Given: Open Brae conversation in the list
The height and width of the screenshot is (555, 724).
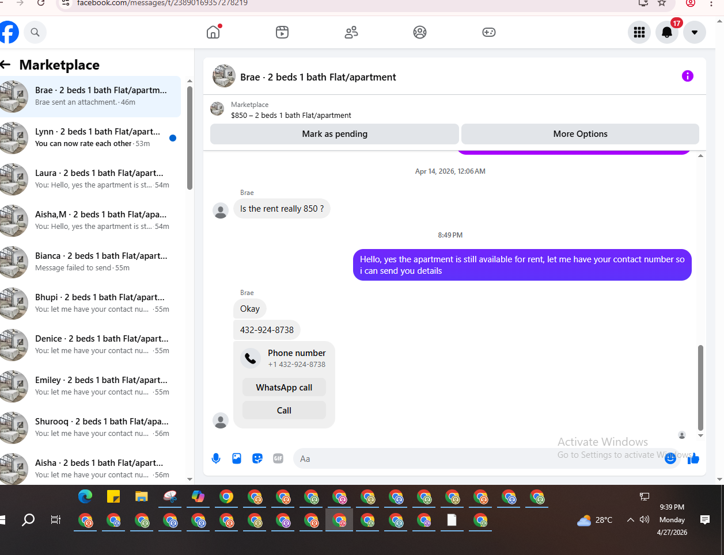Looking at the screenshot, I should pyautogui.click(x=90, y=96).
